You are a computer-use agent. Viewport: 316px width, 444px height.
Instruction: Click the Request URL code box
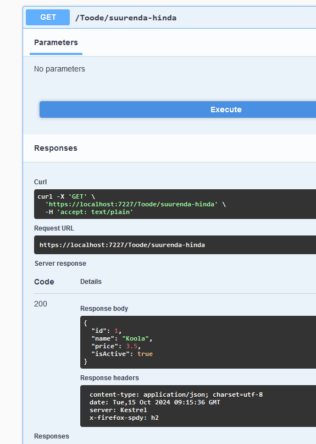(x=175, y=245)
